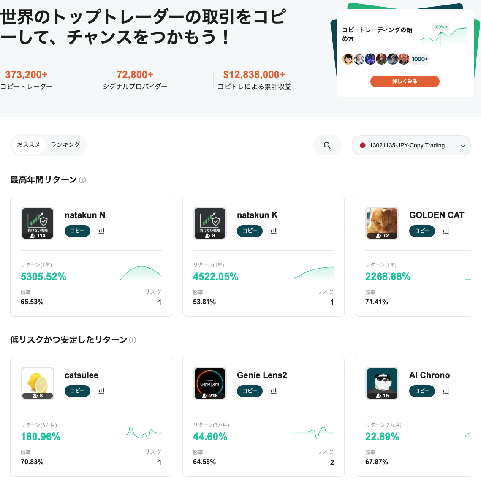Open stats chart icon for GOLDEN CAT
The height and width of the screenshot is (484, 481).
(446, 231)
